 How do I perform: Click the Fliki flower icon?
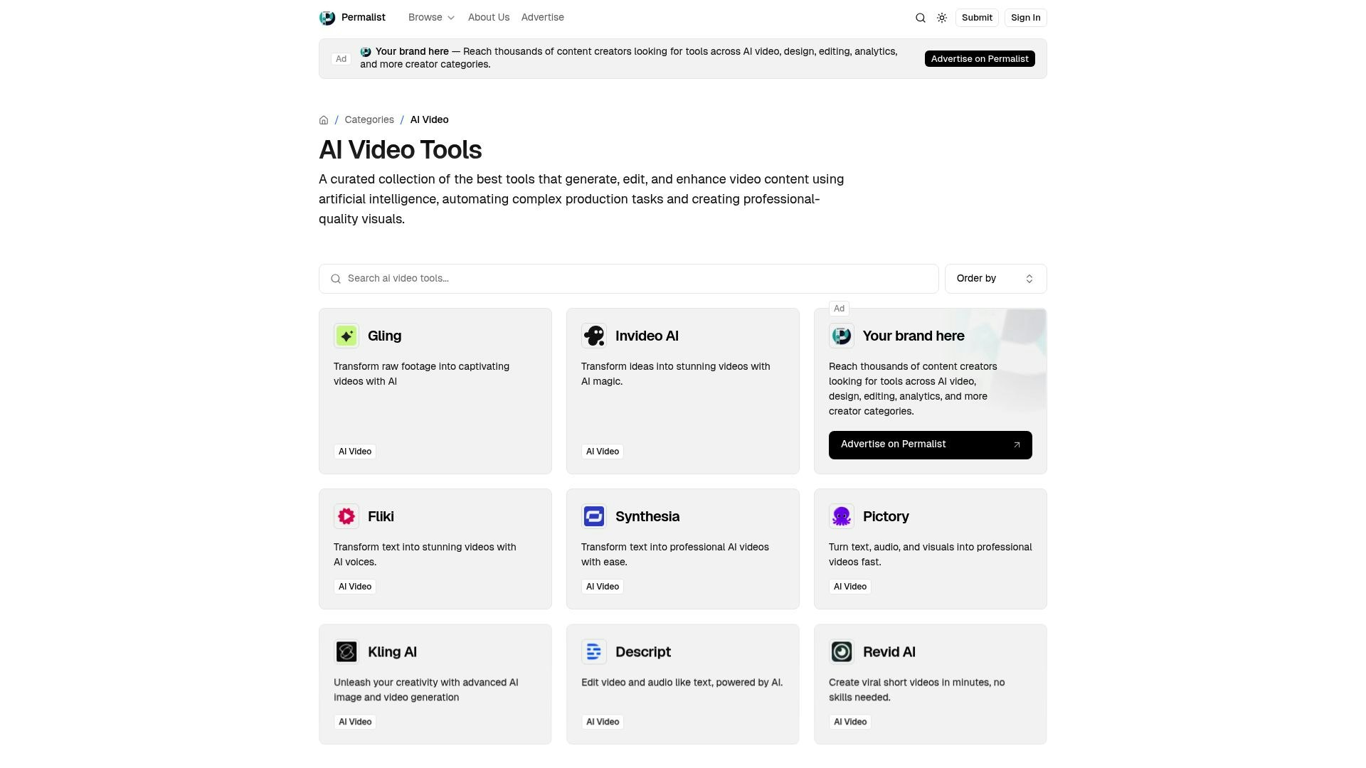[x=346, y=516]
